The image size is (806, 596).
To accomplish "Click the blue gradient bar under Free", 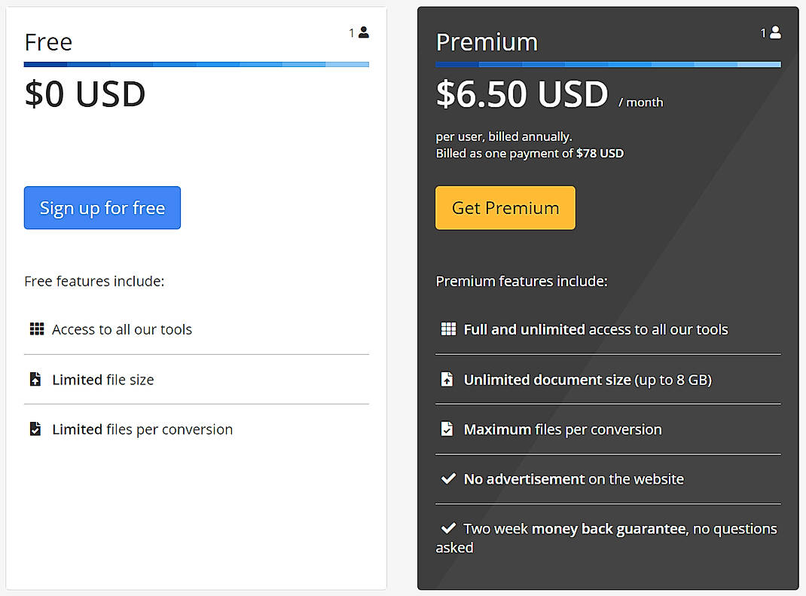I will (x=196, y=65).
